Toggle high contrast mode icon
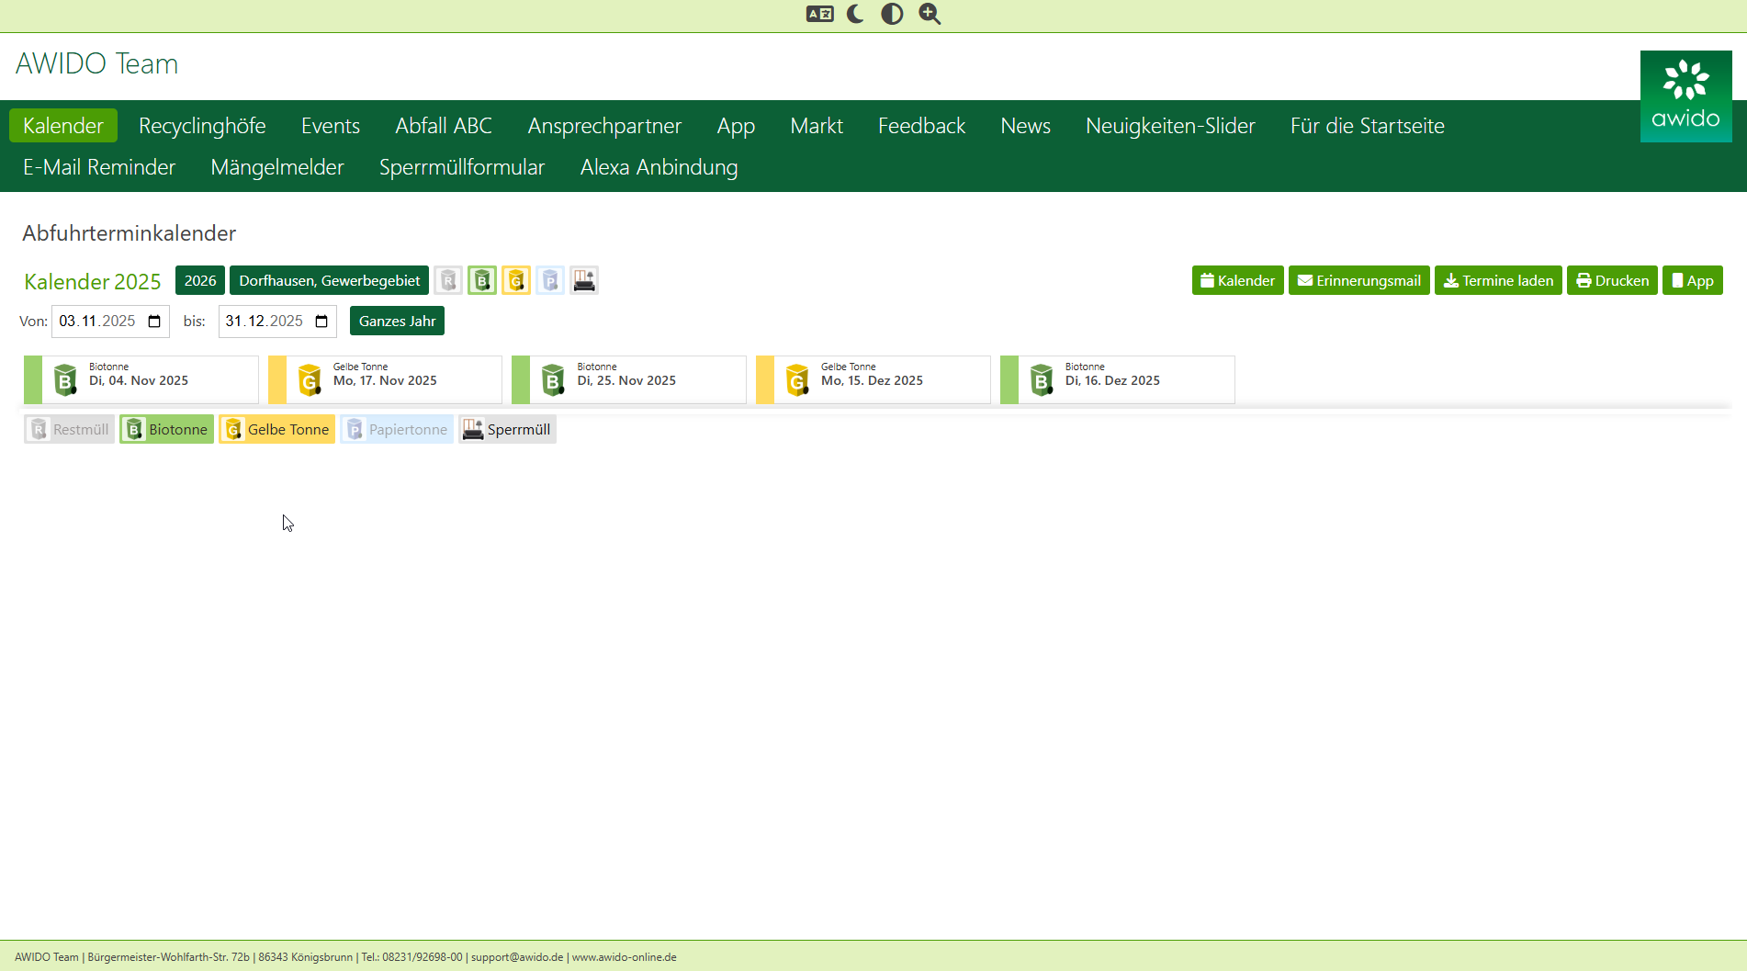This screenshot has width=1747, height=971. click(892, 14)
